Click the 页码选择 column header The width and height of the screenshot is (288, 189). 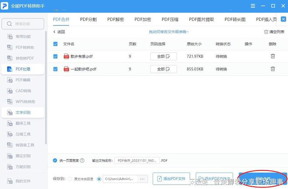(158, 44)
